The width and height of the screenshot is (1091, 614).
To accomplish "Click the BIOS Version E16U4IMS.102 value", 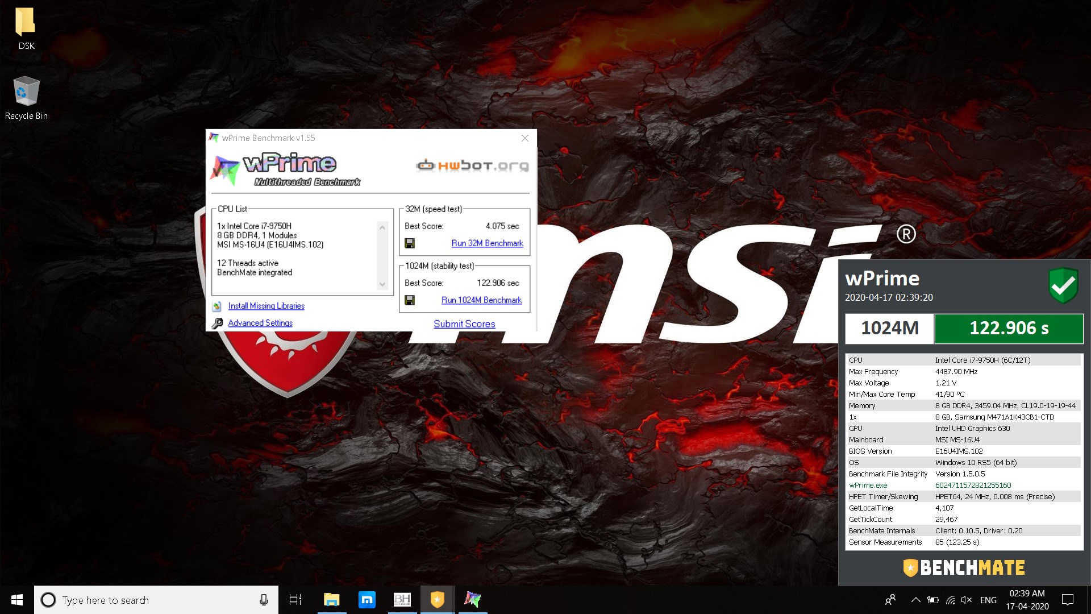I will (959, 451).
